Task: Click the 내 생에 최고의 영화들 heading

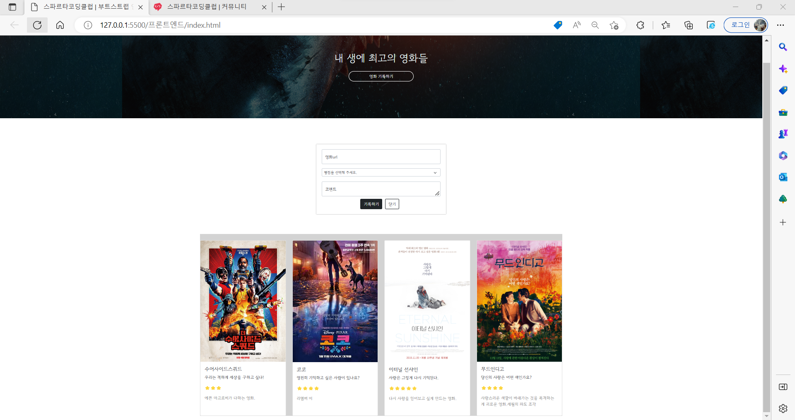Action: click(x=381, y=58)
